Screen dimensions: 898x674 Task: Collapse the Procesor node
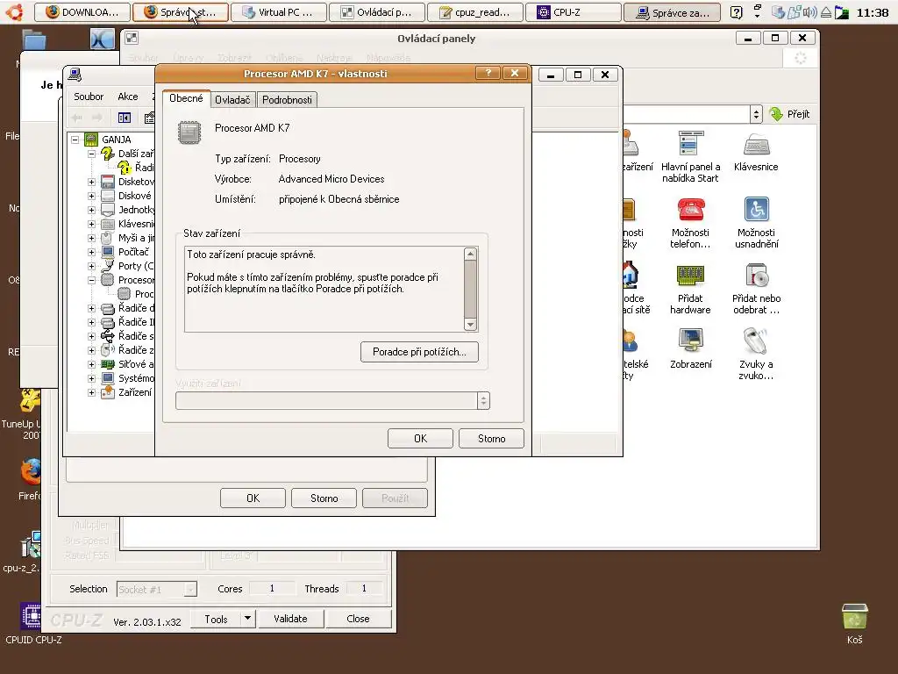tap(91, 280)
